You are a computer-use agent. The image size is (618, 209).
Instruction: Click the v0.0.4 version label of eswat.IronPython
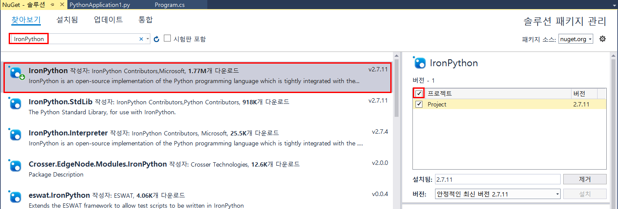380,194
